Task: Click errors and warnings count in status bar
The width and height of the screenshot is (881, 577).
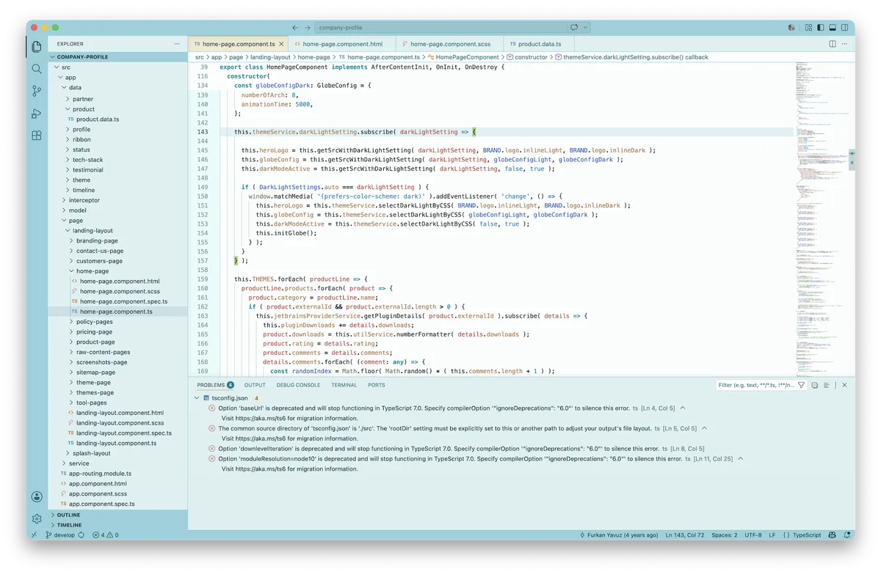Action: coord(105,535)
